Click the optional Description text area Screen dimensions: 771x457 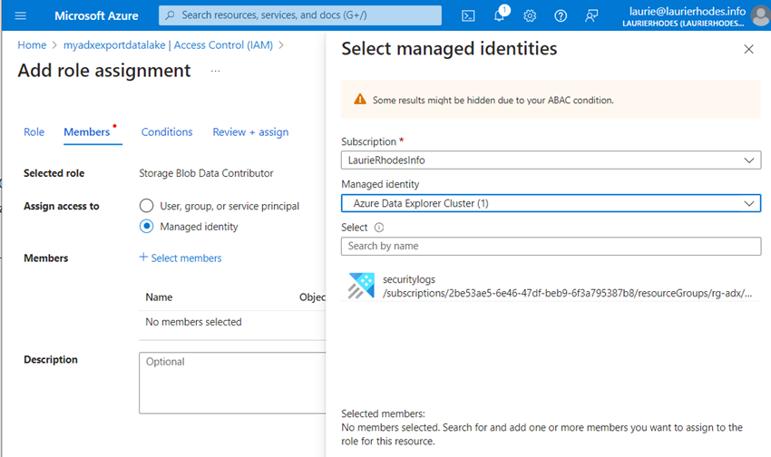point(232,383)
